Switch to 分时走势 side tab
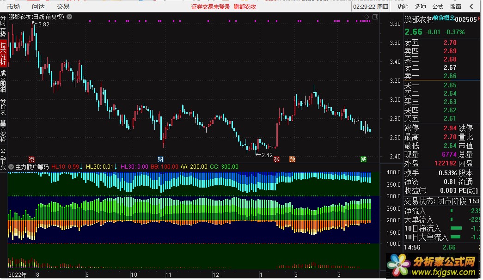The width and height of the screenshot is (483, 280). (x=3, y=26)
